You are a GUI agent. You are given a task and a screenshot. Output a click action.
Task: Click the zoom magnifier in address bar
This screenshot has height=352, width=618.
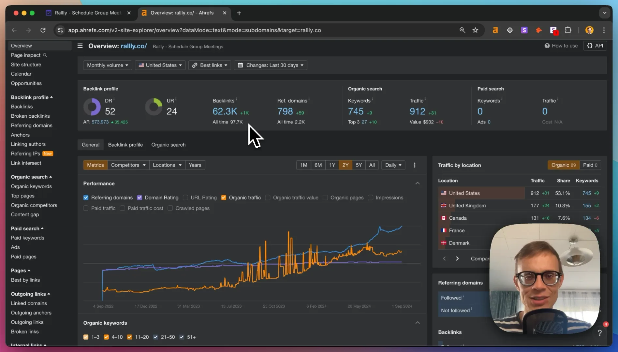click(462, 30)
